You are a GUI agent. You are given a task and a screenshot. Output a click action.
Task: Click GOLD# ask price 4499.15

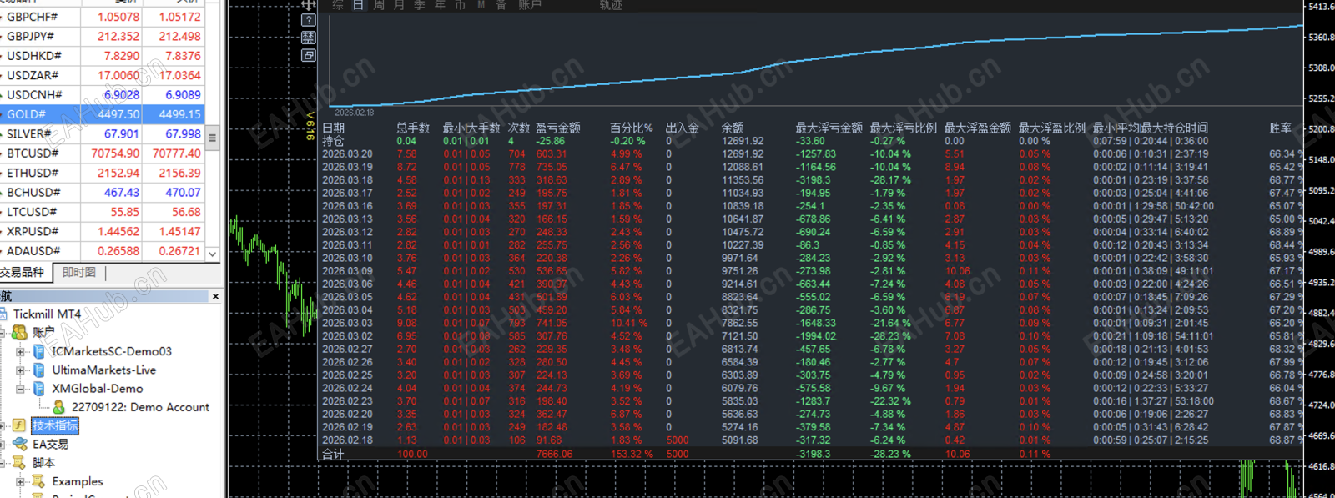[179, 114]
